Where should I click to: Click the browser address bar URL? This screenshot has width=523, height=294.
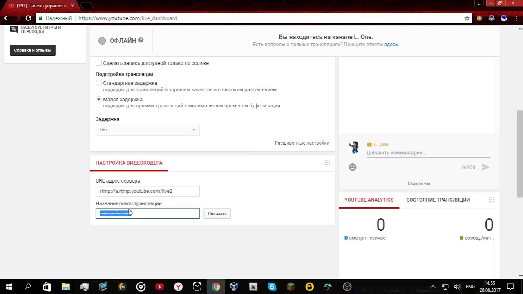point(127,18)
